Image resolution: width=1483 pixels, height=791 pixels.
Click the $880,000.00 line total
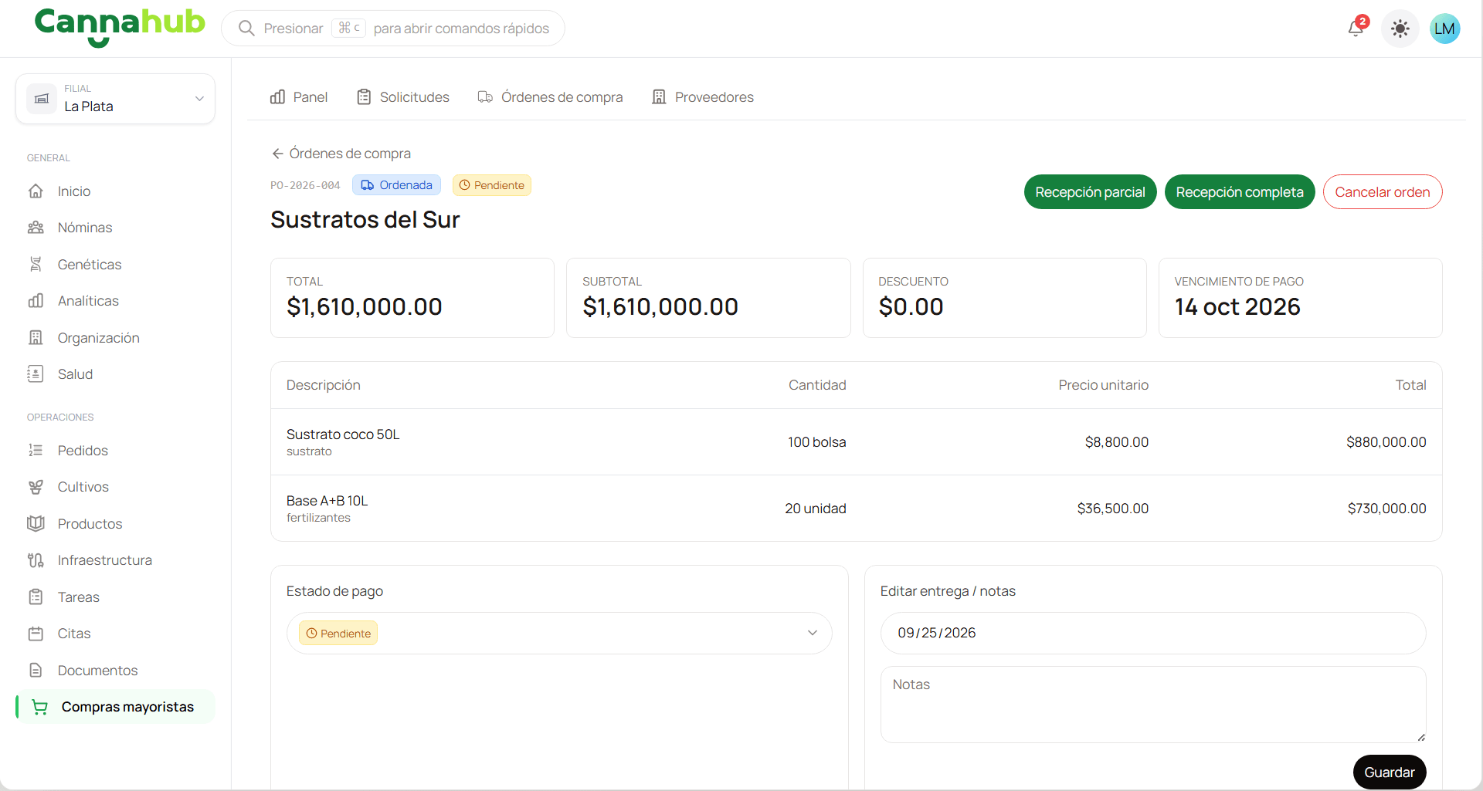click(x=1386, y=442)
